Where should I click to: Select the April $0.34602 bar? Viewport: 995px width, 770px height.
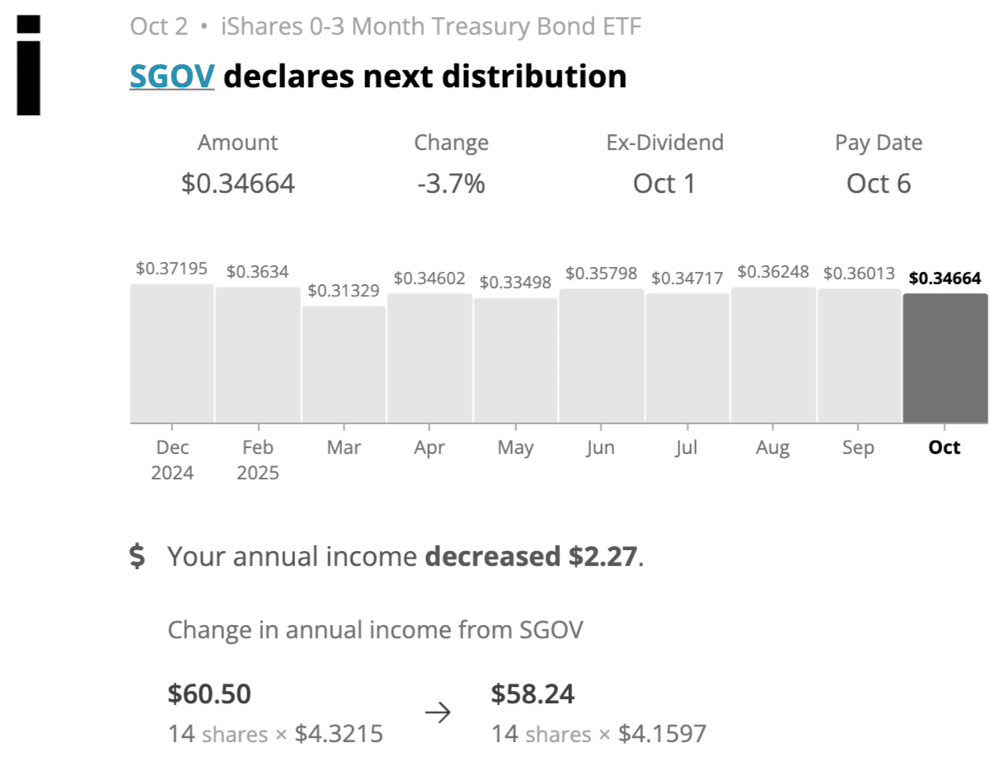[x=429, y=358]
